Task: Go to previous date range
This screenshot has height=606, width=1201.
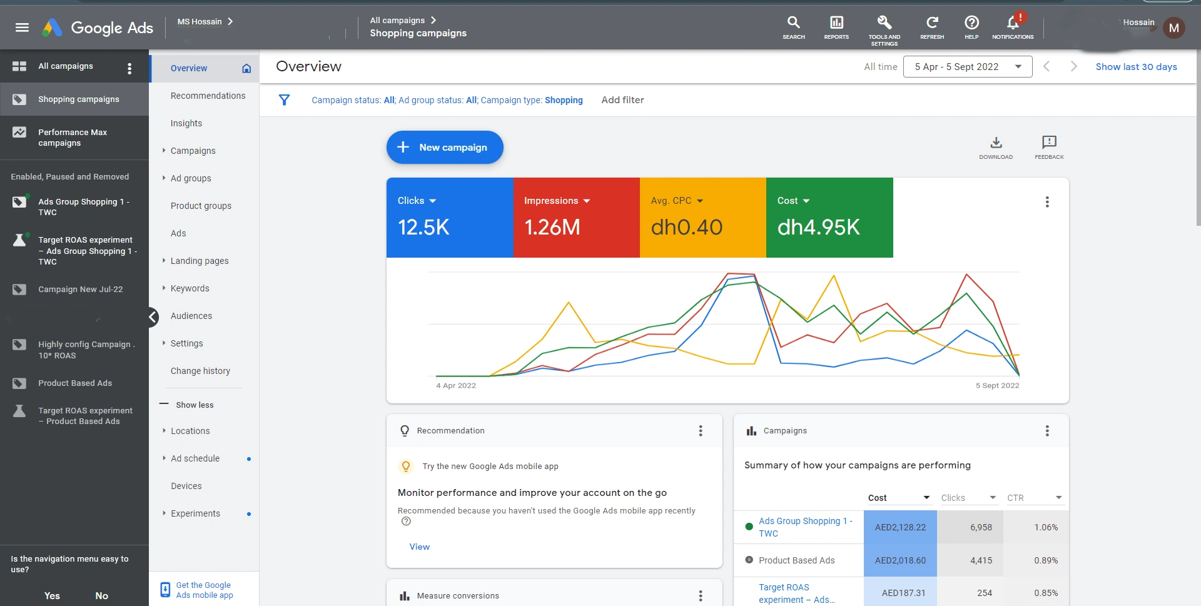Action: pos(1046,66)
